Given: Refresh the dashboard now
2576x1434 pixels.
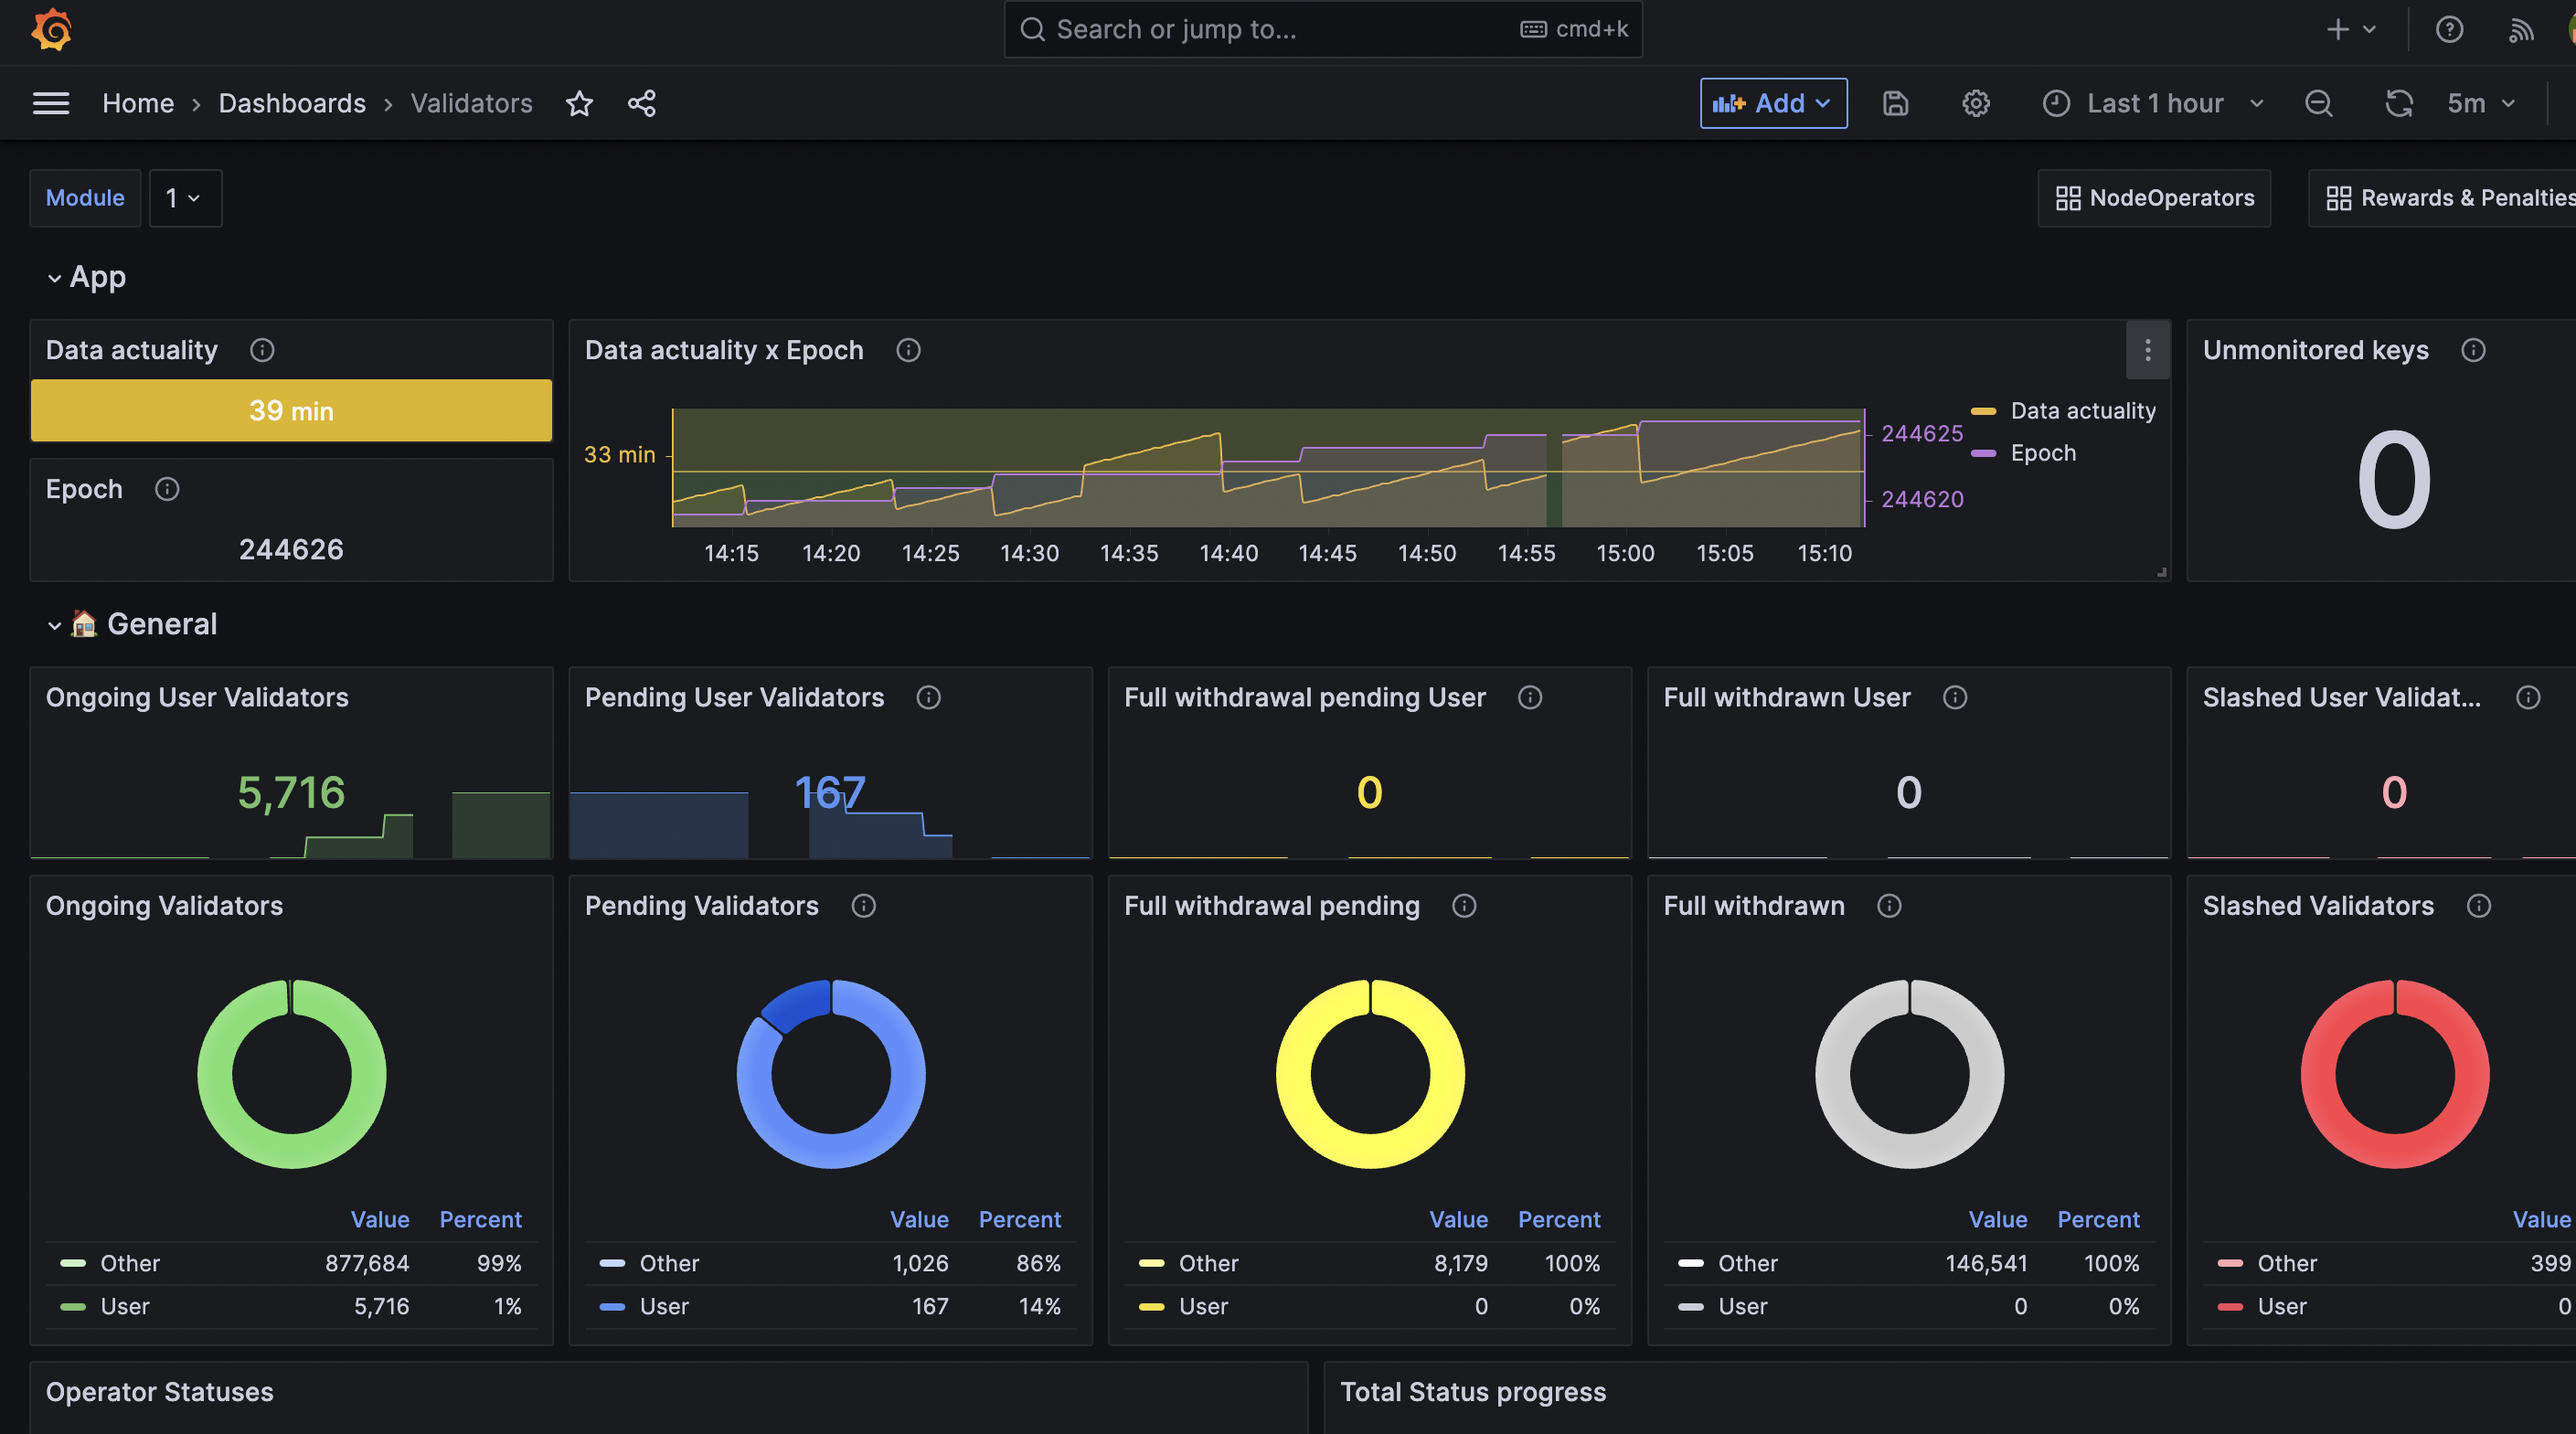Looking at the screenshot, I should pyautogui.click(x=2399, y=103).
